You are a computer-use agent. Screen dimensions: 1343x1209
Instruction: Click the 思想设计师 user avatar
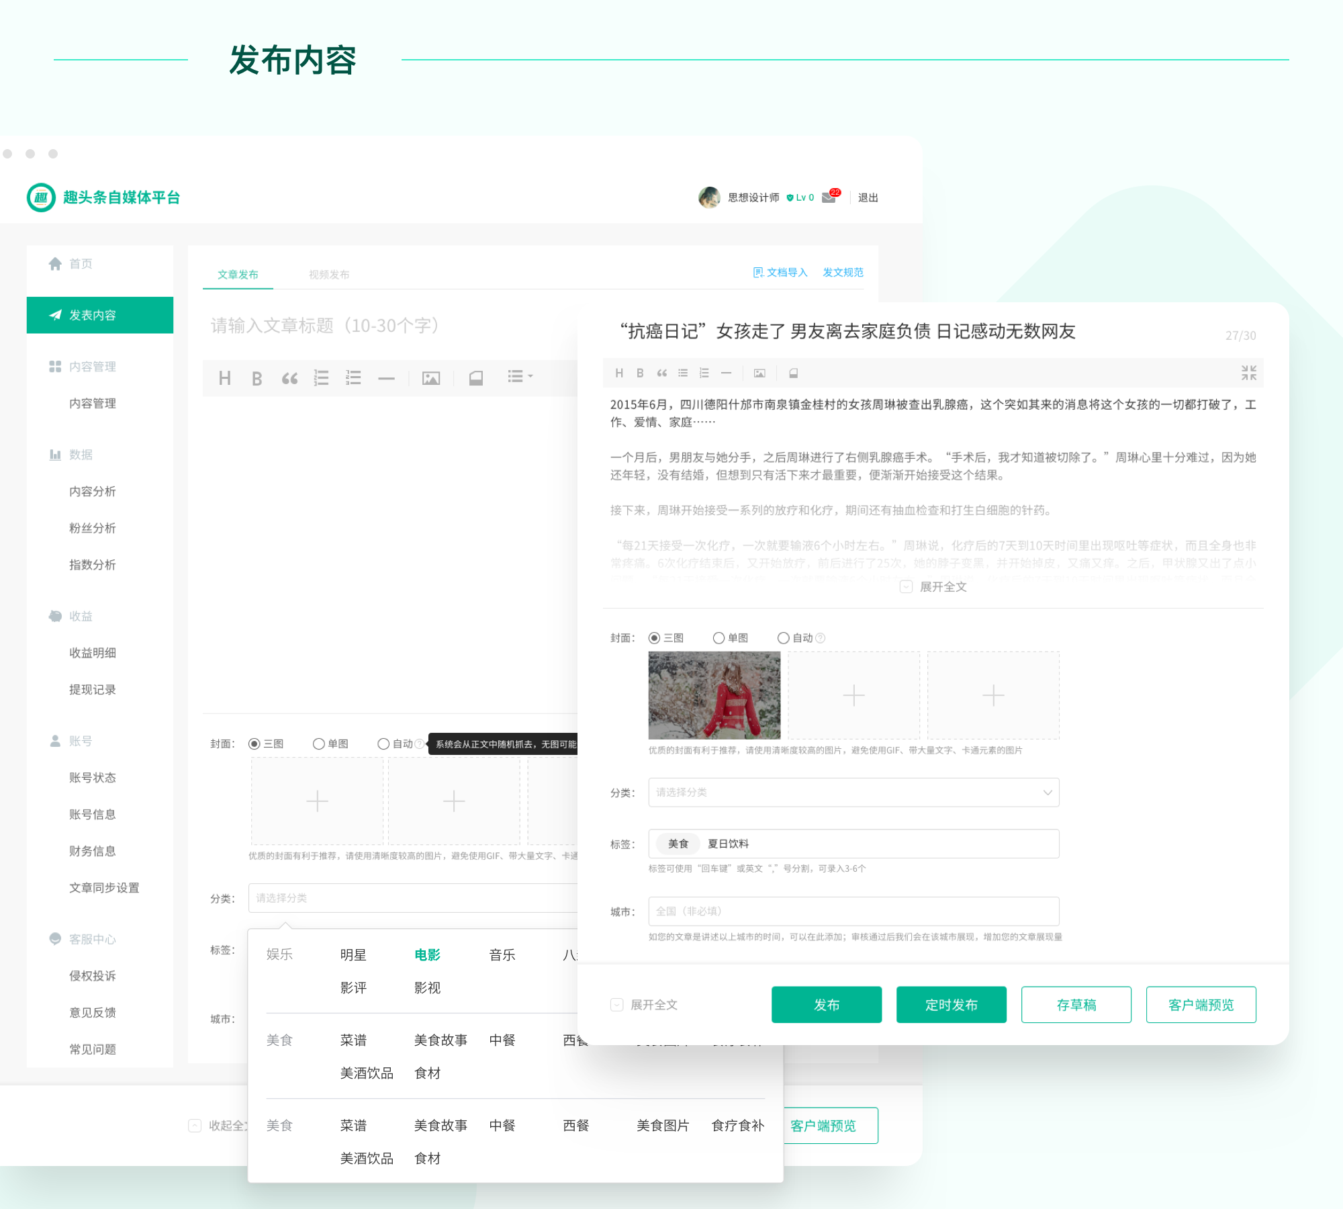(709, 197)
